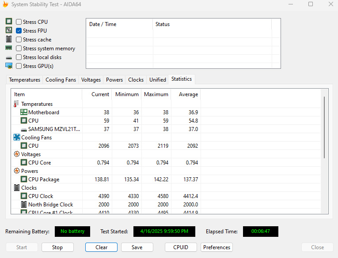
Task: Click the Stress FPU percent icon
Action: (x=9, y=30)
